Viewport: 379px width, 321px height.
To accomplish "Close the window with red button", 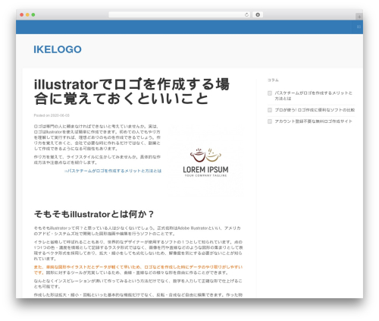I will click(22, 14).
